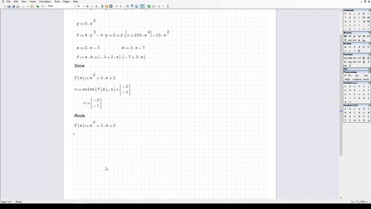
Task: Collapse the Matrices panel
Action: tap(370, 33)
